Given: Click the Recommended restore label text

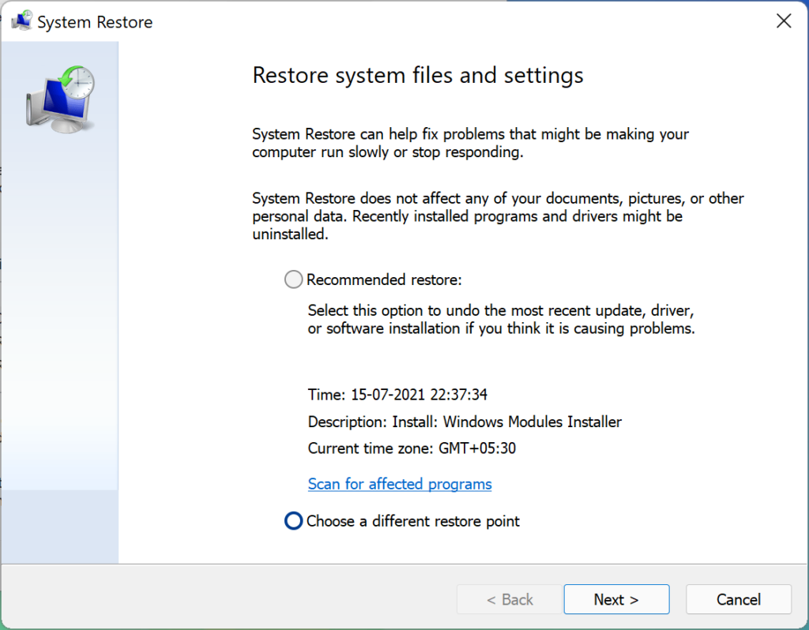Looking at the screenshot, I should click(x=384, y=279).
